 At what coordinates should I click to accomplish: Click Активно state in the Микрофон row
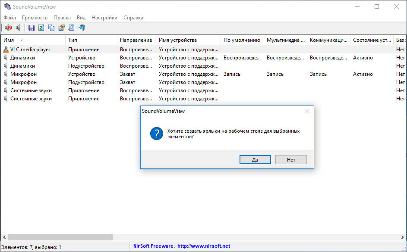[363, 74]
